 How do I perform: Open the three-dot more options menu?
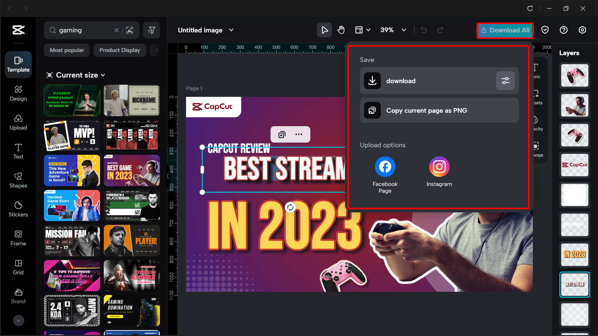[299, 135]
